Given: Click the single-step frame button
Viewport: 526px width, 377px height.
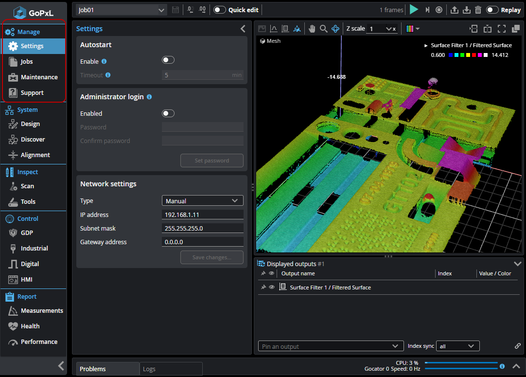Looking at the screenshot, I should click(x=427, y=10).
